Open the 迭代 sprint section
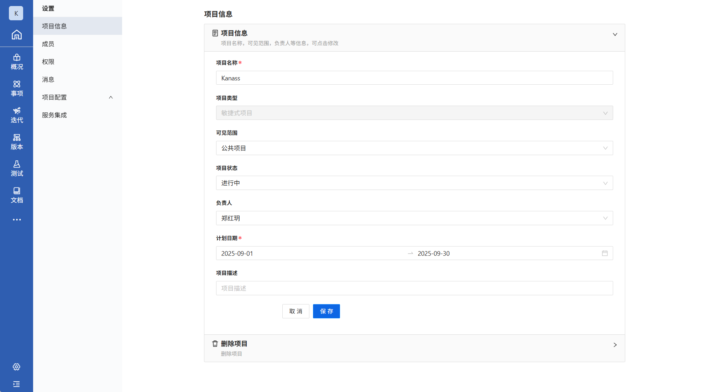This screenshot has height=392, width=705. (16, 115)
